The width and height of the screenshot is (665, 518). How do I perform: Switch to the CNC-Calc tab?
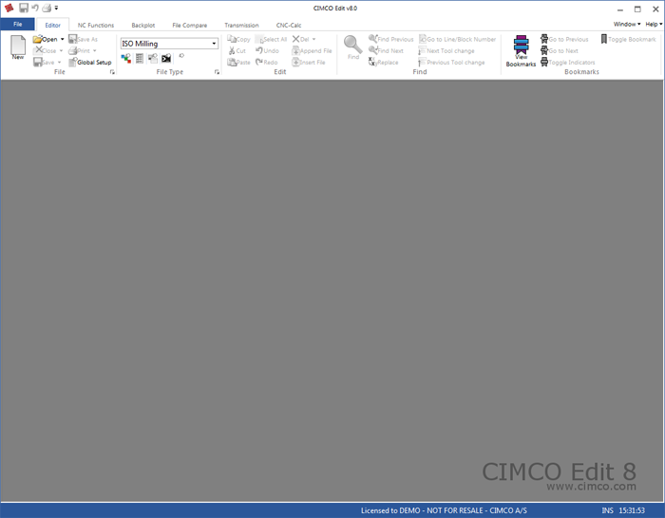click(289, 25)
